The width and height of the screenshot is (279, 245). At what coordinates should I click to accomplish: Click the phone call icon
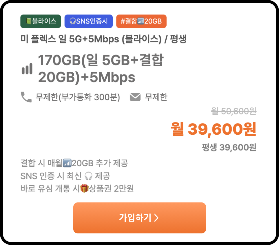pos(26,97)
